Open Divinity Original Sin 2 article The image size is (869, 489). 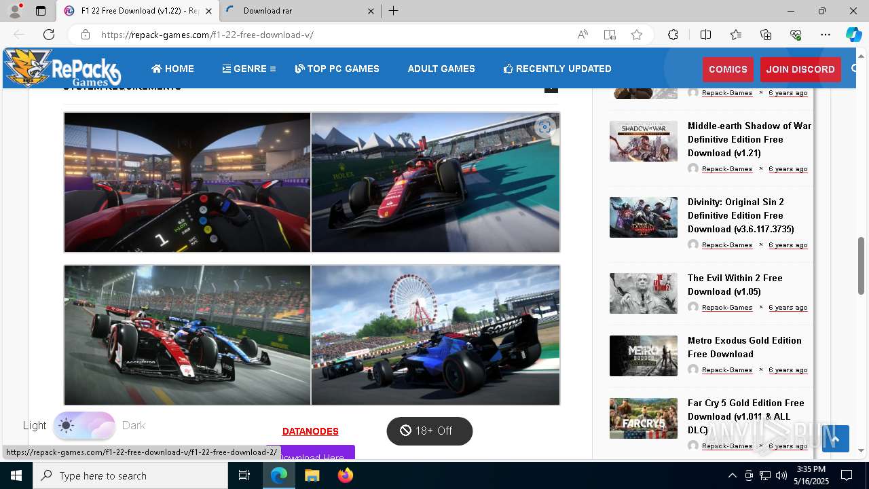coord(741,215)
